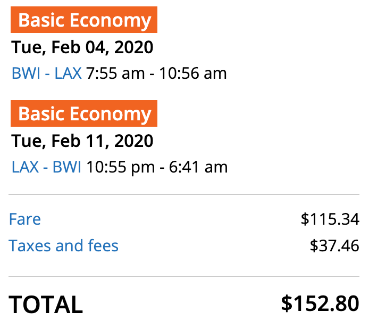Click the $115.34 fare amount
369x328 pixels.
coord(330,219)
